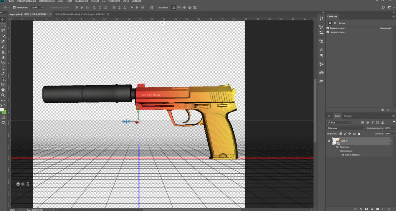Delete the selected layer with trash icon
The width and height of the screenshot is (396, 211).
coord(388,209)
